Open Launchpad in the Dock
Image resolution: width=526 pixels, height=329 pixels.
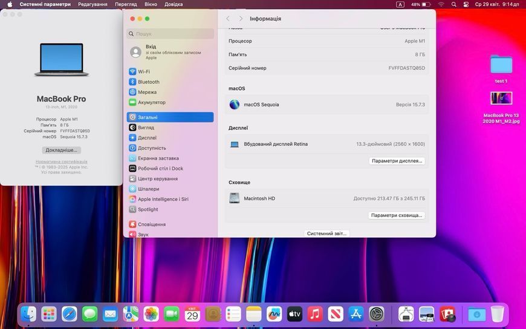49,314
